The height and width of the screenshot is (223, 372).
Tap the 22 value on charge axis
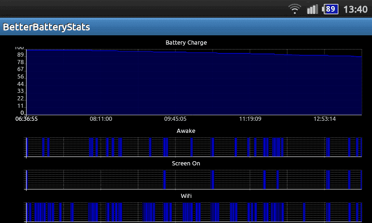(x=20, y=98)
